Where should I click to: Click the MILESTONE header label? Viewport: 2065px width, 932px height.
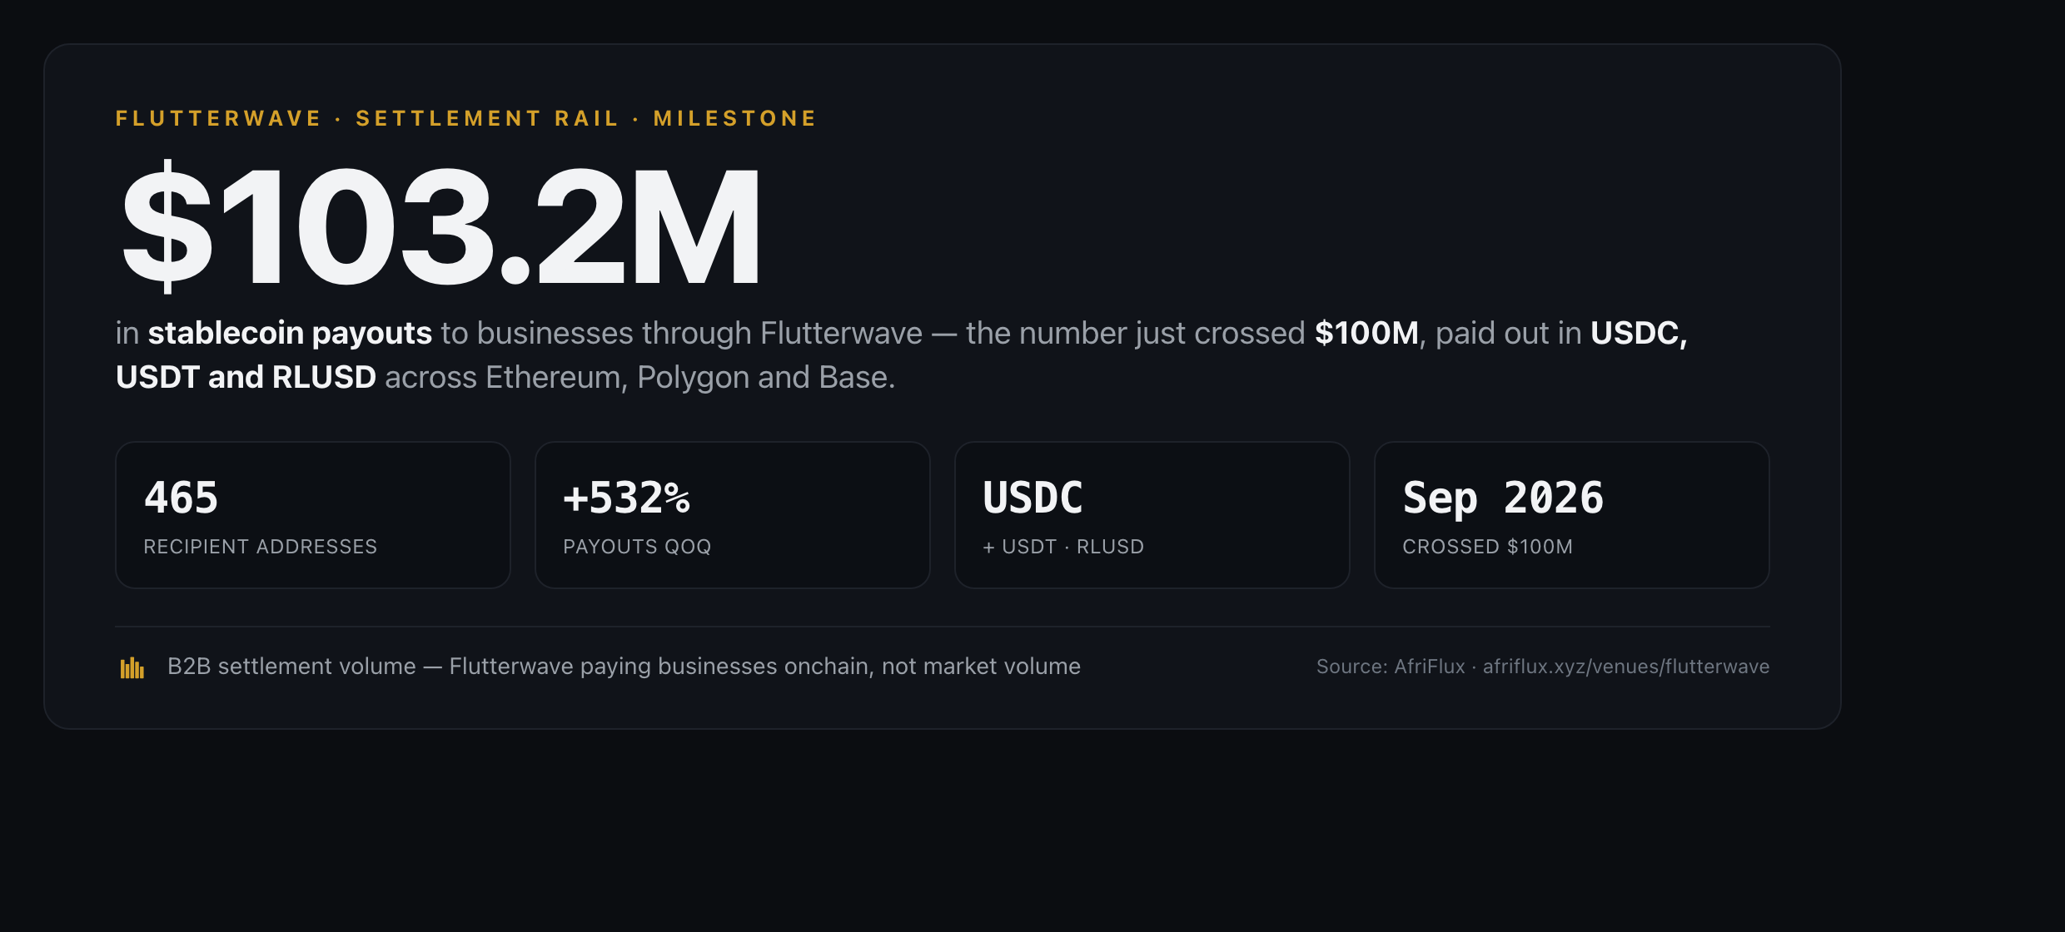pyautogui.click(x=735, y=118)
